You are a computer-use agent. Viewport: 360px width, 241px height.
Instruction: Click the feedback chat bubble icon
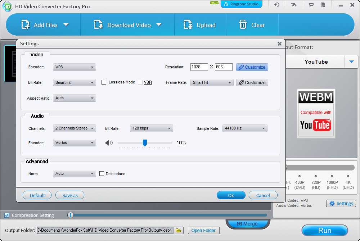[x=311, y=5]
